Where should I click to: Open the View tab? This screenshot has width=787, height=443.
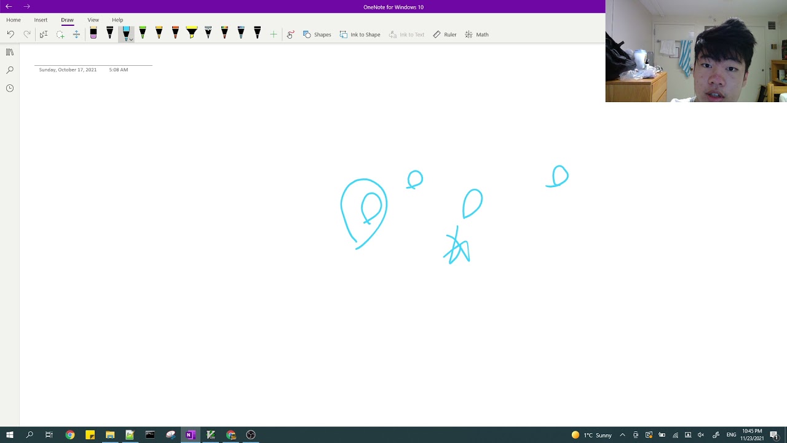pos(93,20)
